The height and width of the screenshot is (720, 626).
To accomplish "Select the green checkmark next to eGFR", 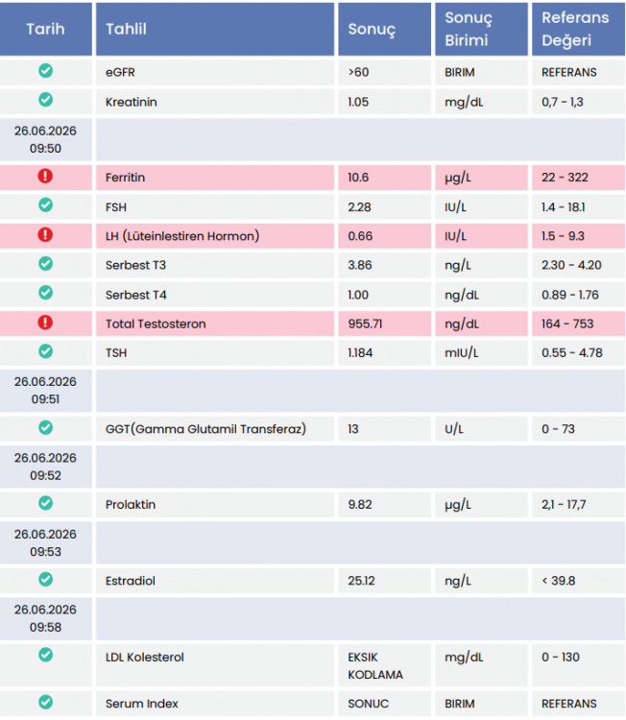I will pyautogui.click(x=45, y=71).
